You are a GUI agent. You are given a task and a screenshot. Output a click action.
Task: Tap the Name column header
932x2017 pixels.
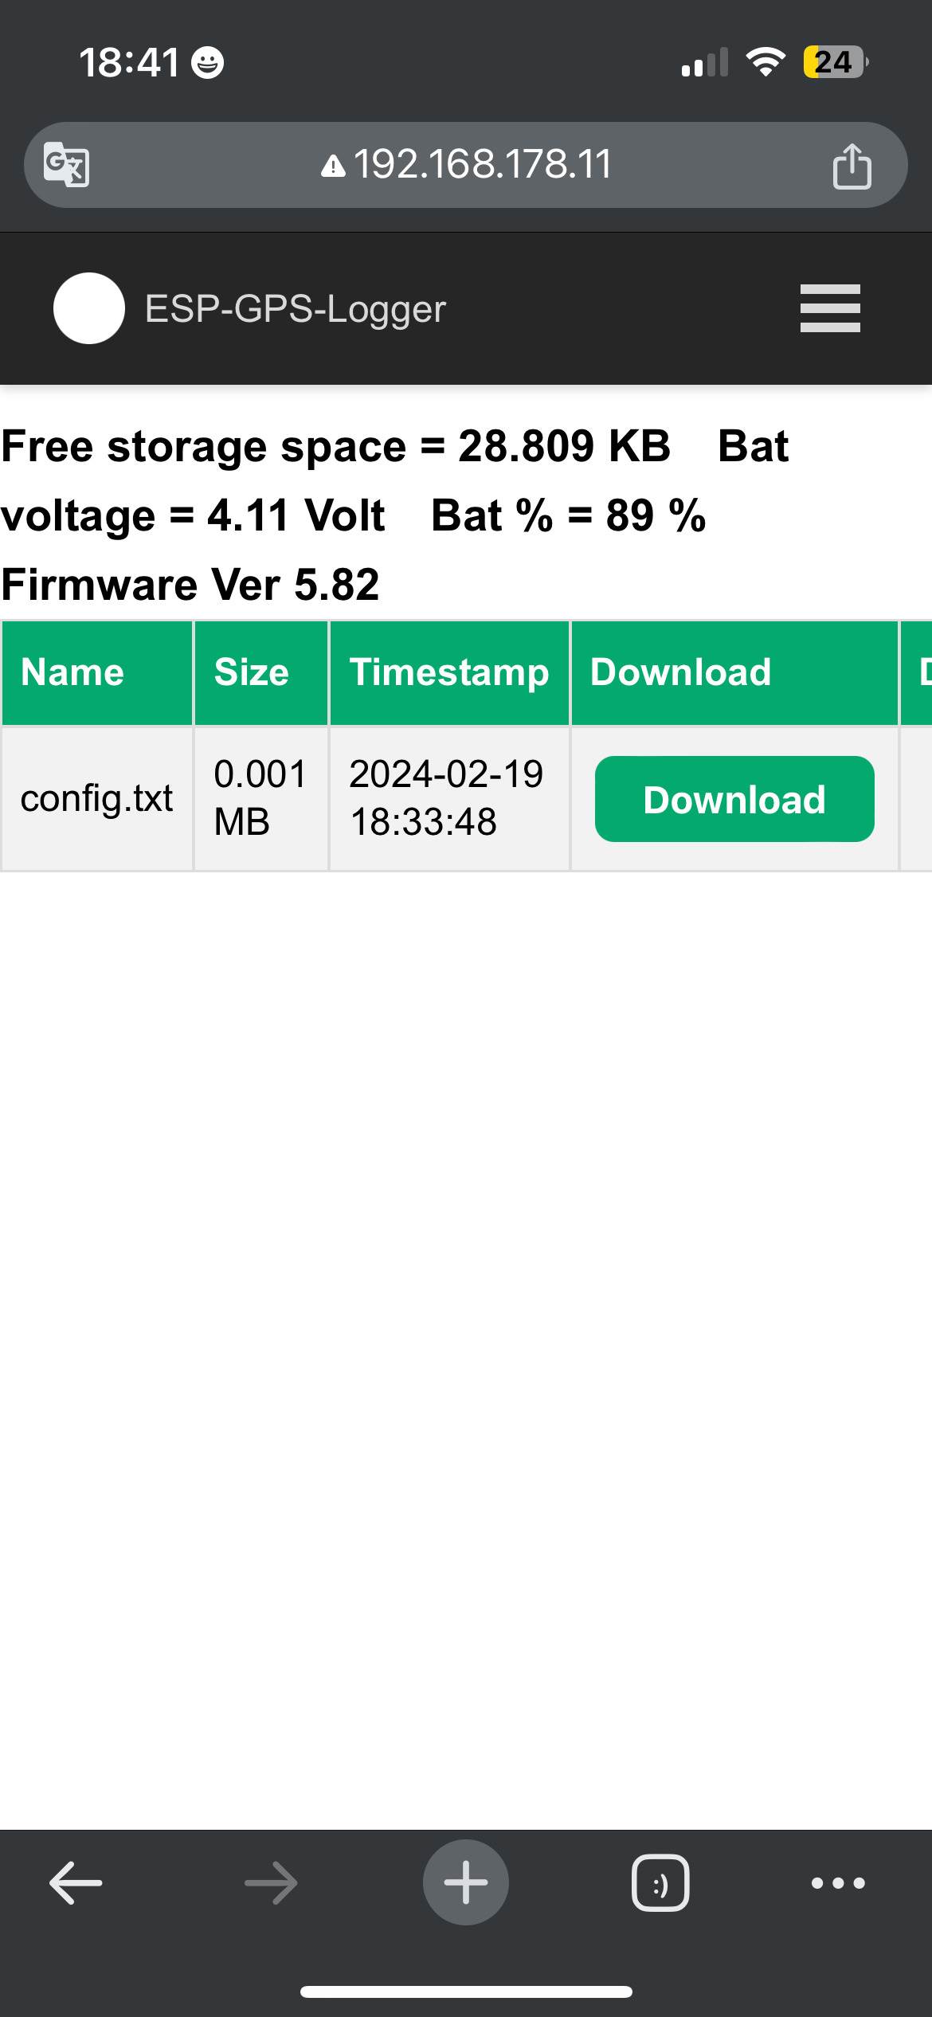coord(72,672)
